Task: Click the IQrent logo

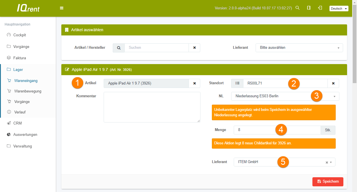Action: tap(28, 8)
